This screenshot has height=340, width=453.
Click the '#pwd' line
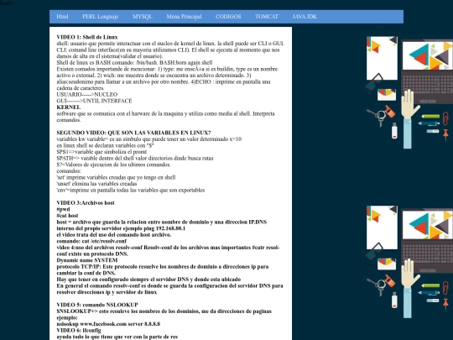point(63,209)
